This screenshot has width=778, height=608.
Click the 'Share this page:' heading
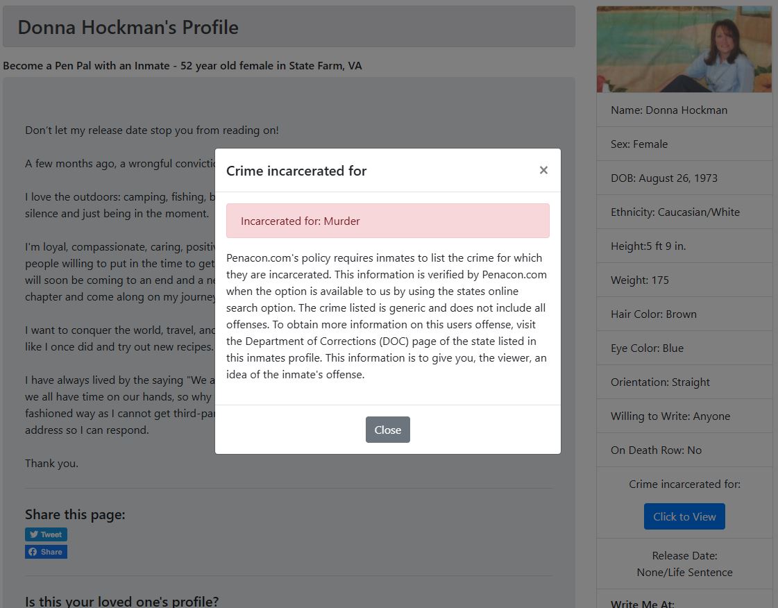[x=75, y=515]
